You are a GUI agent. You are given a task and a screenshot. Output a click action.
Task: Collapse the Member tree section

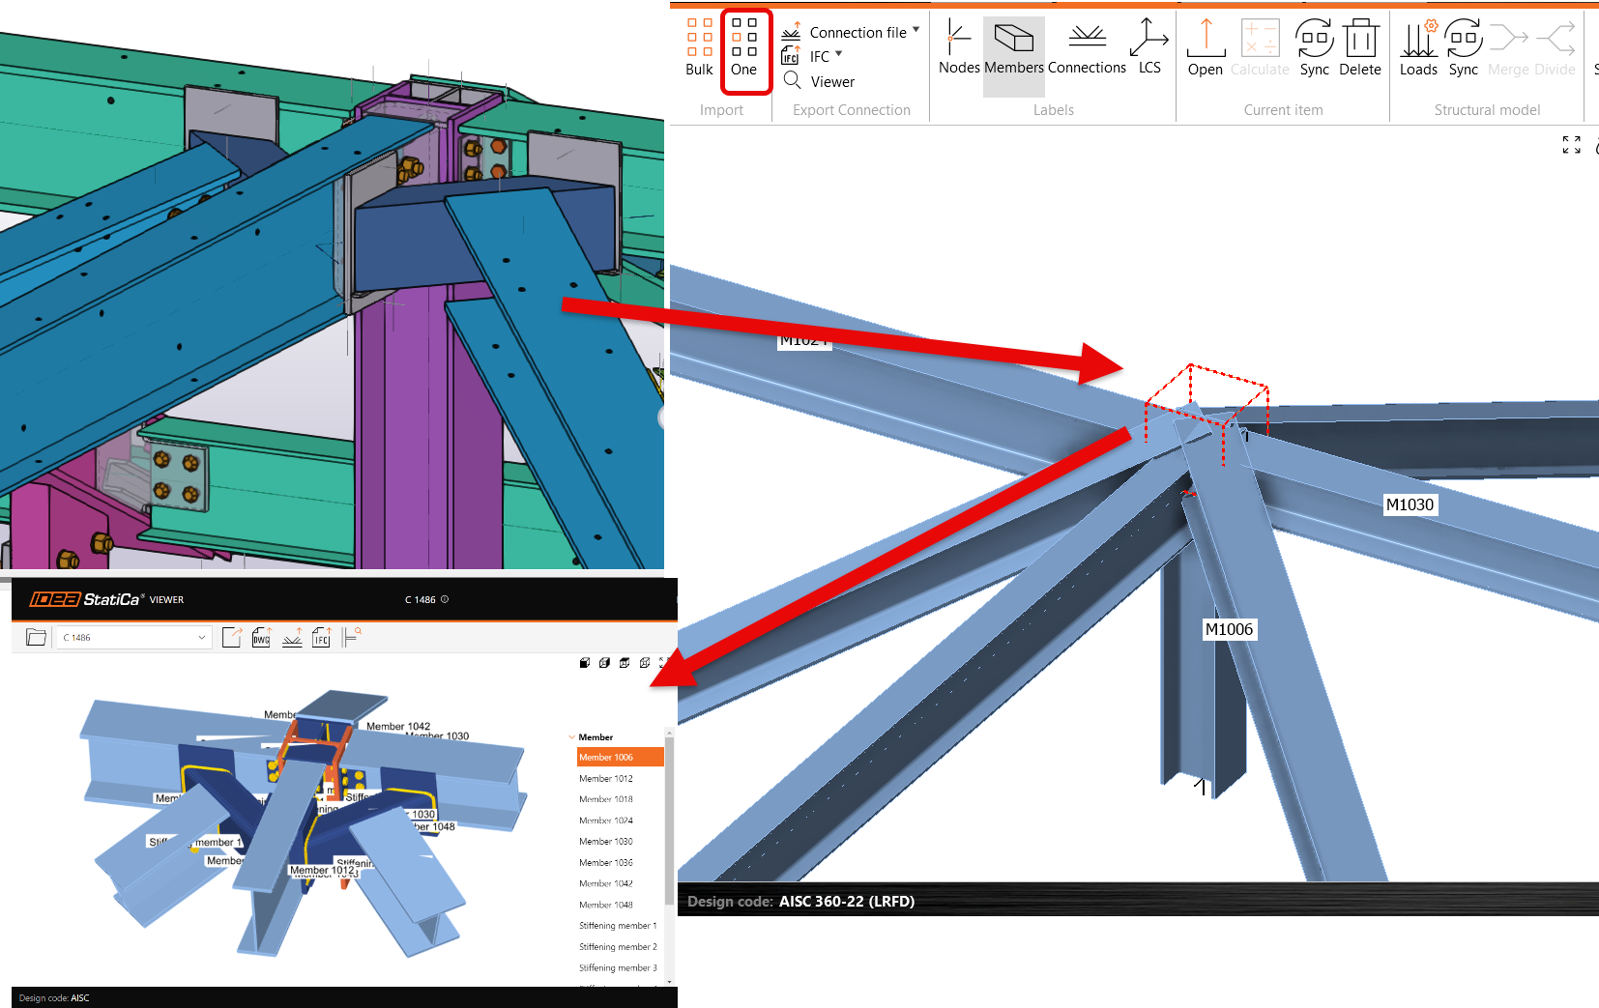click(572, 737)
